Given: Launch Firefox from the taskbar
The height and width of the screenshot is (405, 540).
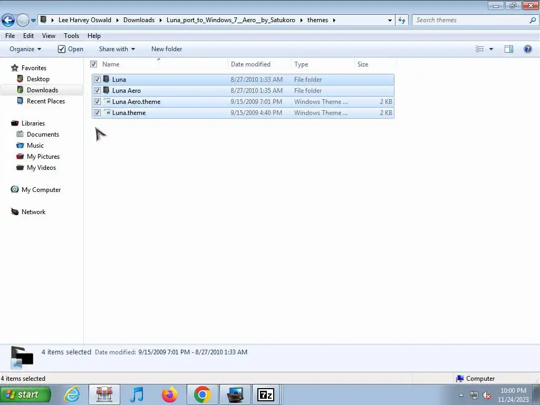Looking at the screenshot, I should [x=169, y=394].
